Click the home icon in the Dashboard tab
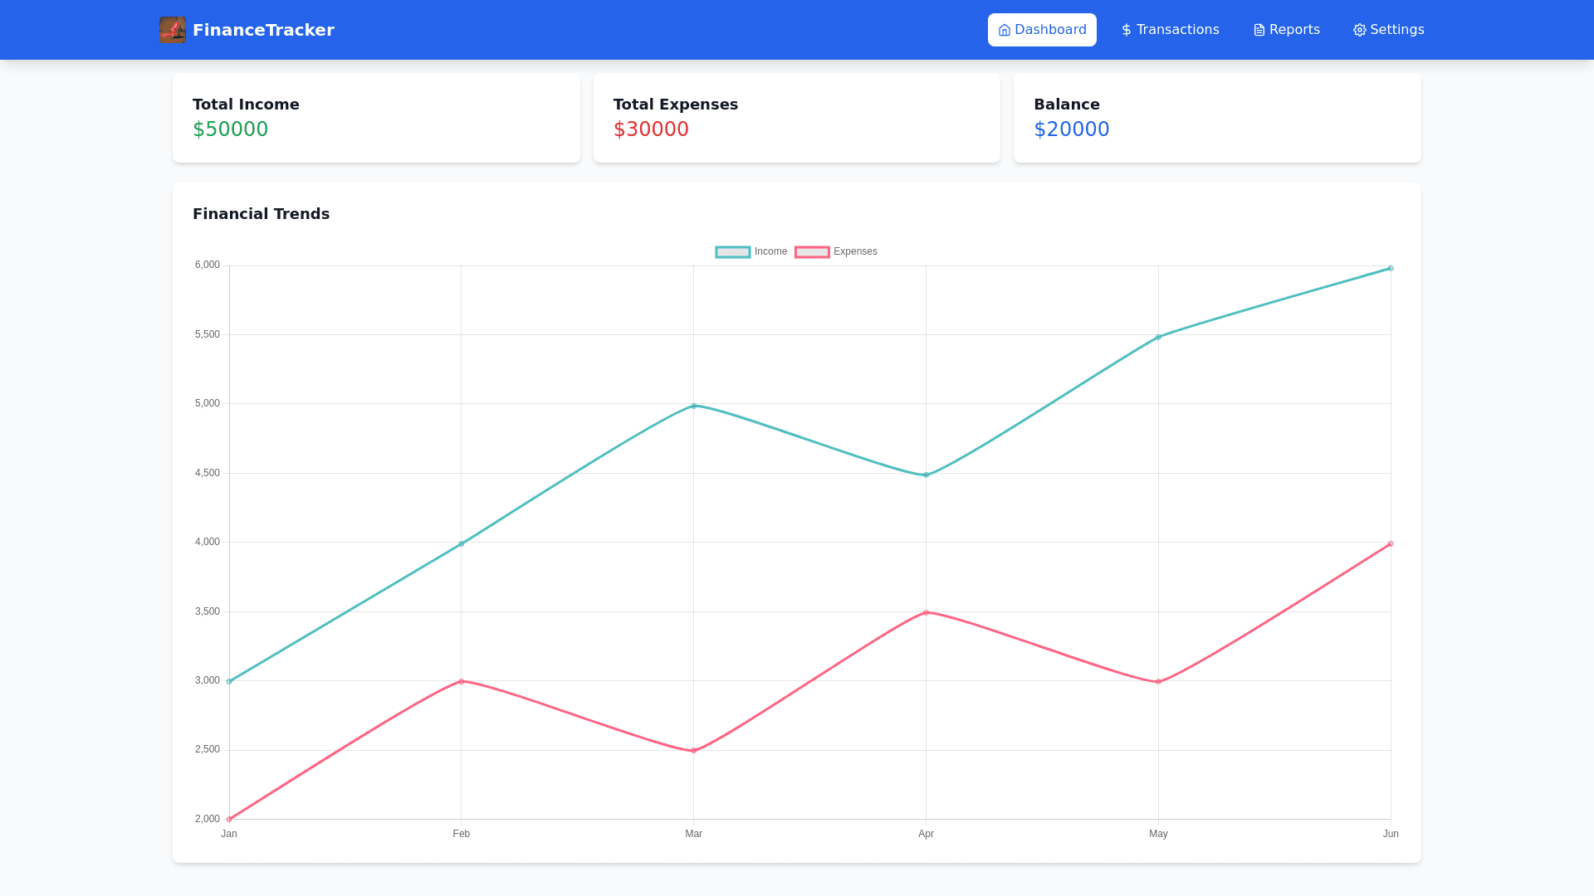The width and height of the screenshot is (1594, 896). 1005,30
